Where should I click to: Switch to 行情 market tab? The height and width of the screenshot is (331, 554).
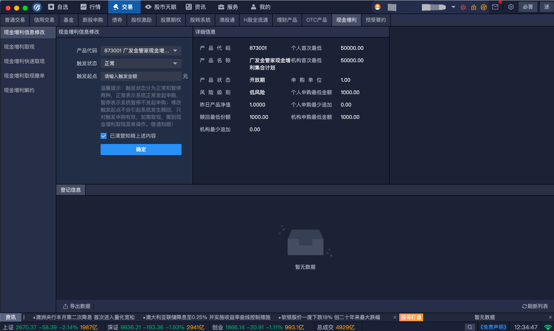(90, 7)
